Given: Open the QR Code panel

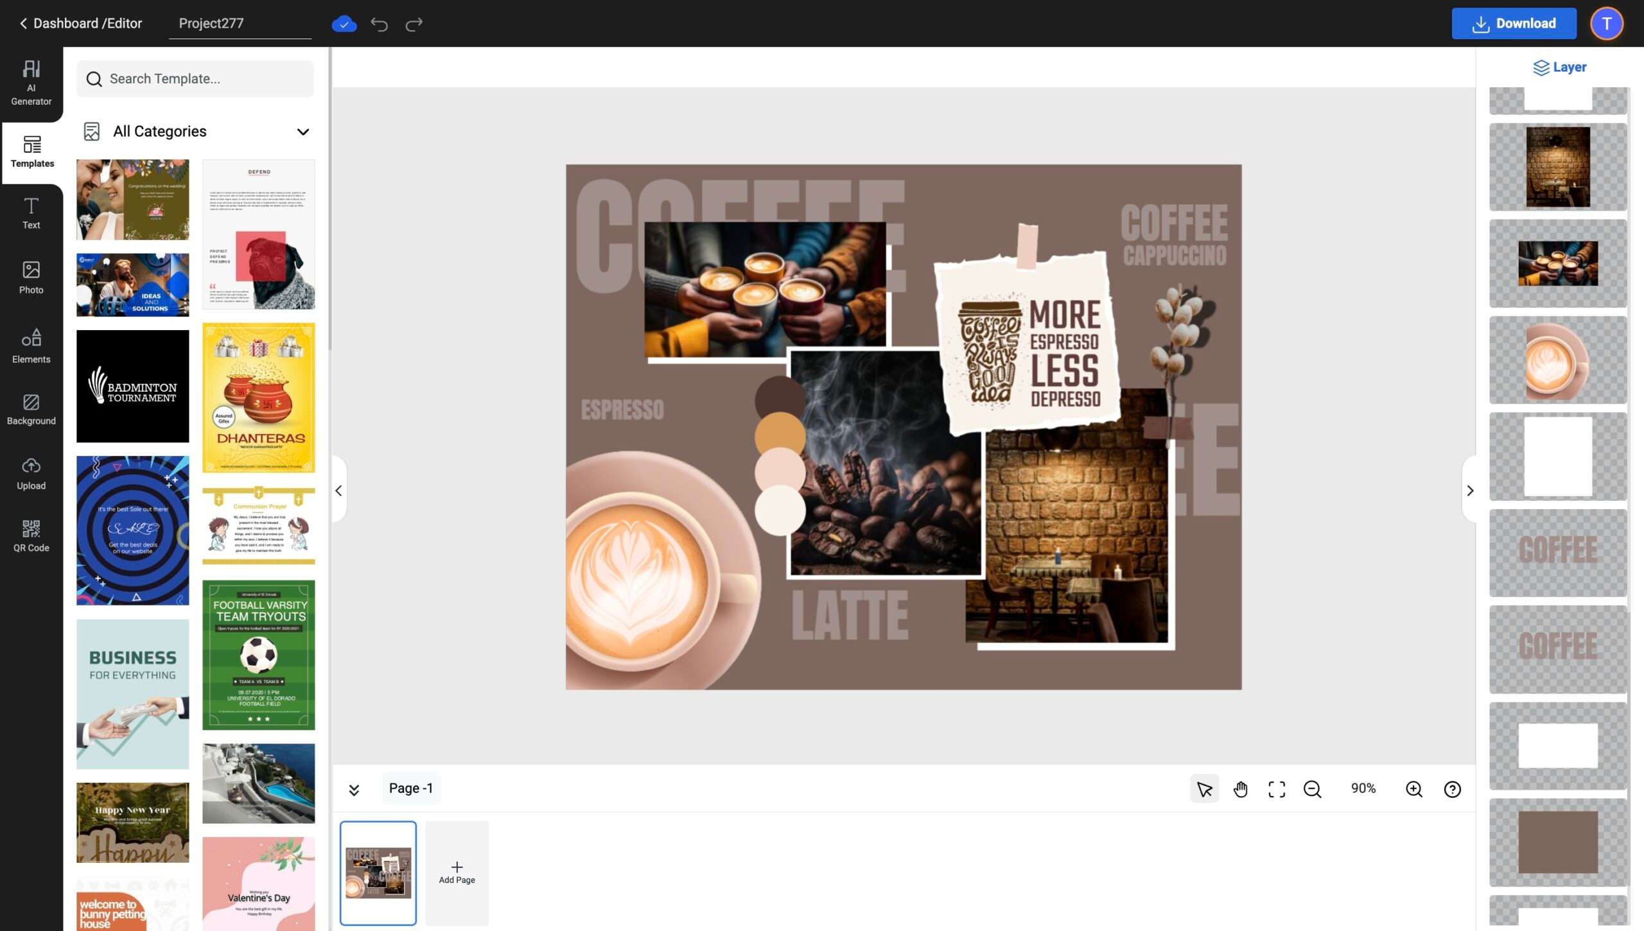Looking at the screenshot, I should tap(31, 535).
